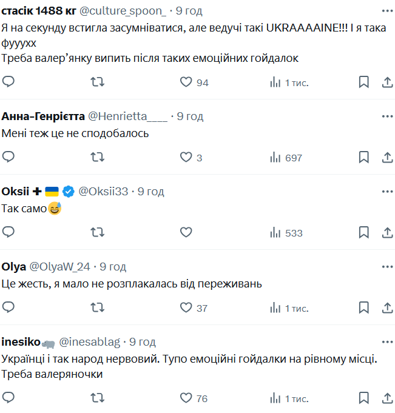
Task: Reply to the culture_spoon_ tweet
Action: click(x=8, y=82)
